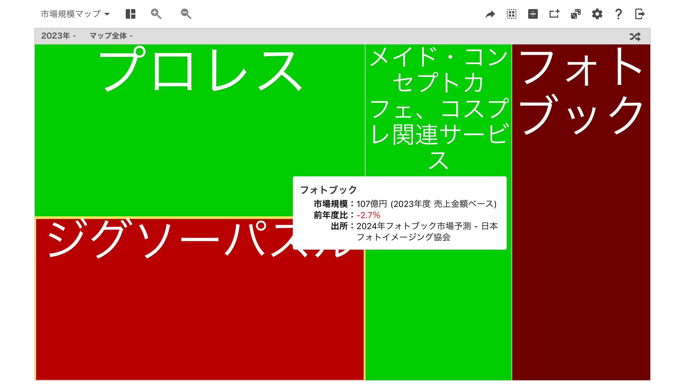Click the 107億円 market size text
Viewport: 685px width, 385px height.
pos(372,204)
